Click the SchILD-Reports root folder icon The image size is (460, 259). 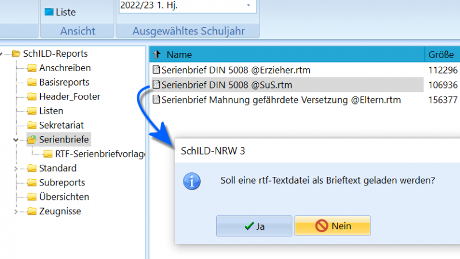coord(16,53)
